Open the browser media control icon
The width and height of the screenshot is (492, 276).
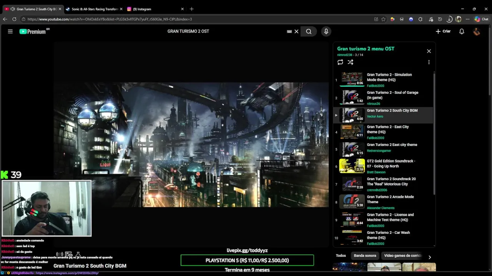click(430, 19)
